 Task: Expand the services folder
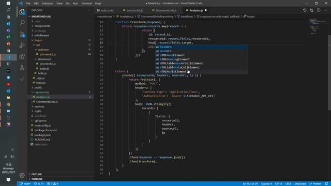pos(39,106)
